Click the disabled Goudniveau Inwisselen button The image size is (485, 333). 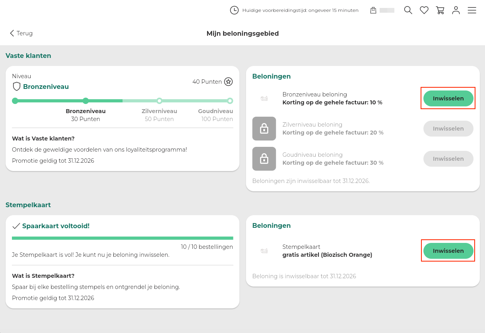pos(448,159)
